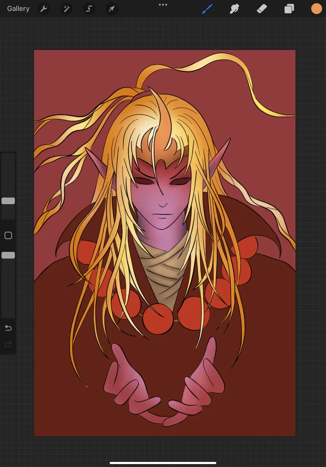Open the Adjustments magic wand menu
The image size is (326, 467).
pos(66,9)
